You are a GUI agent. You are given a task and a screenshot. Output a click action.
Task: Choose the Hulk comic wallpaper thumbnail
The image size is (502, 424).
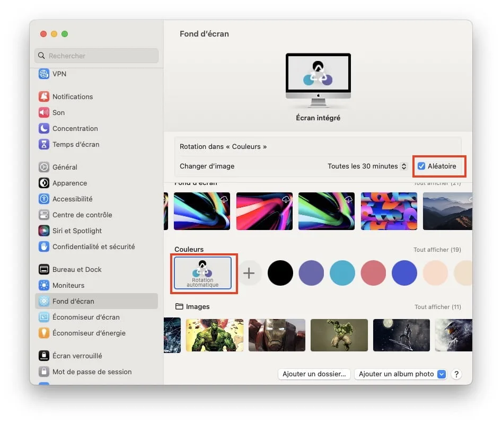coord(215,335)
